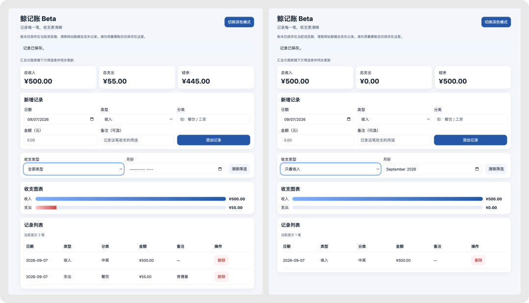Viewport: 529px width, 303px height.
Task: Click 清除筛选 in the left panel
Action: pos(239,169)
